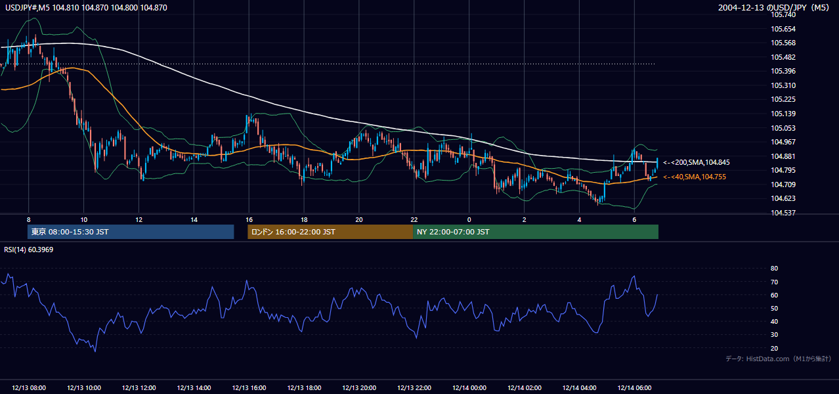This screenshot has width=839, height=394.
Task: Click the 105.139 price axis label
Action: [x=783, y=114]
